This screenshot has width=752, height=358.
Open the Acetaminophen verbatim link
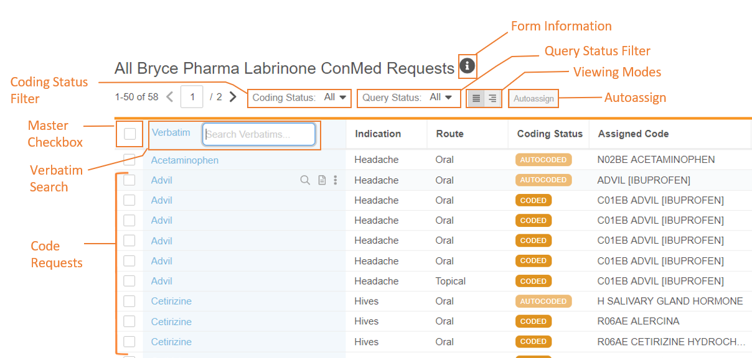coord(185,160)
